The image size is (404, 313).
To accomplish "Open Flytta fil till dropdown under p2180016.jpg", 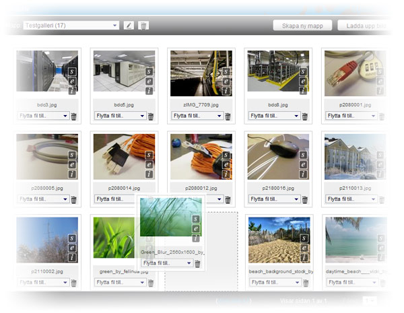I will [x=275, y=199].
